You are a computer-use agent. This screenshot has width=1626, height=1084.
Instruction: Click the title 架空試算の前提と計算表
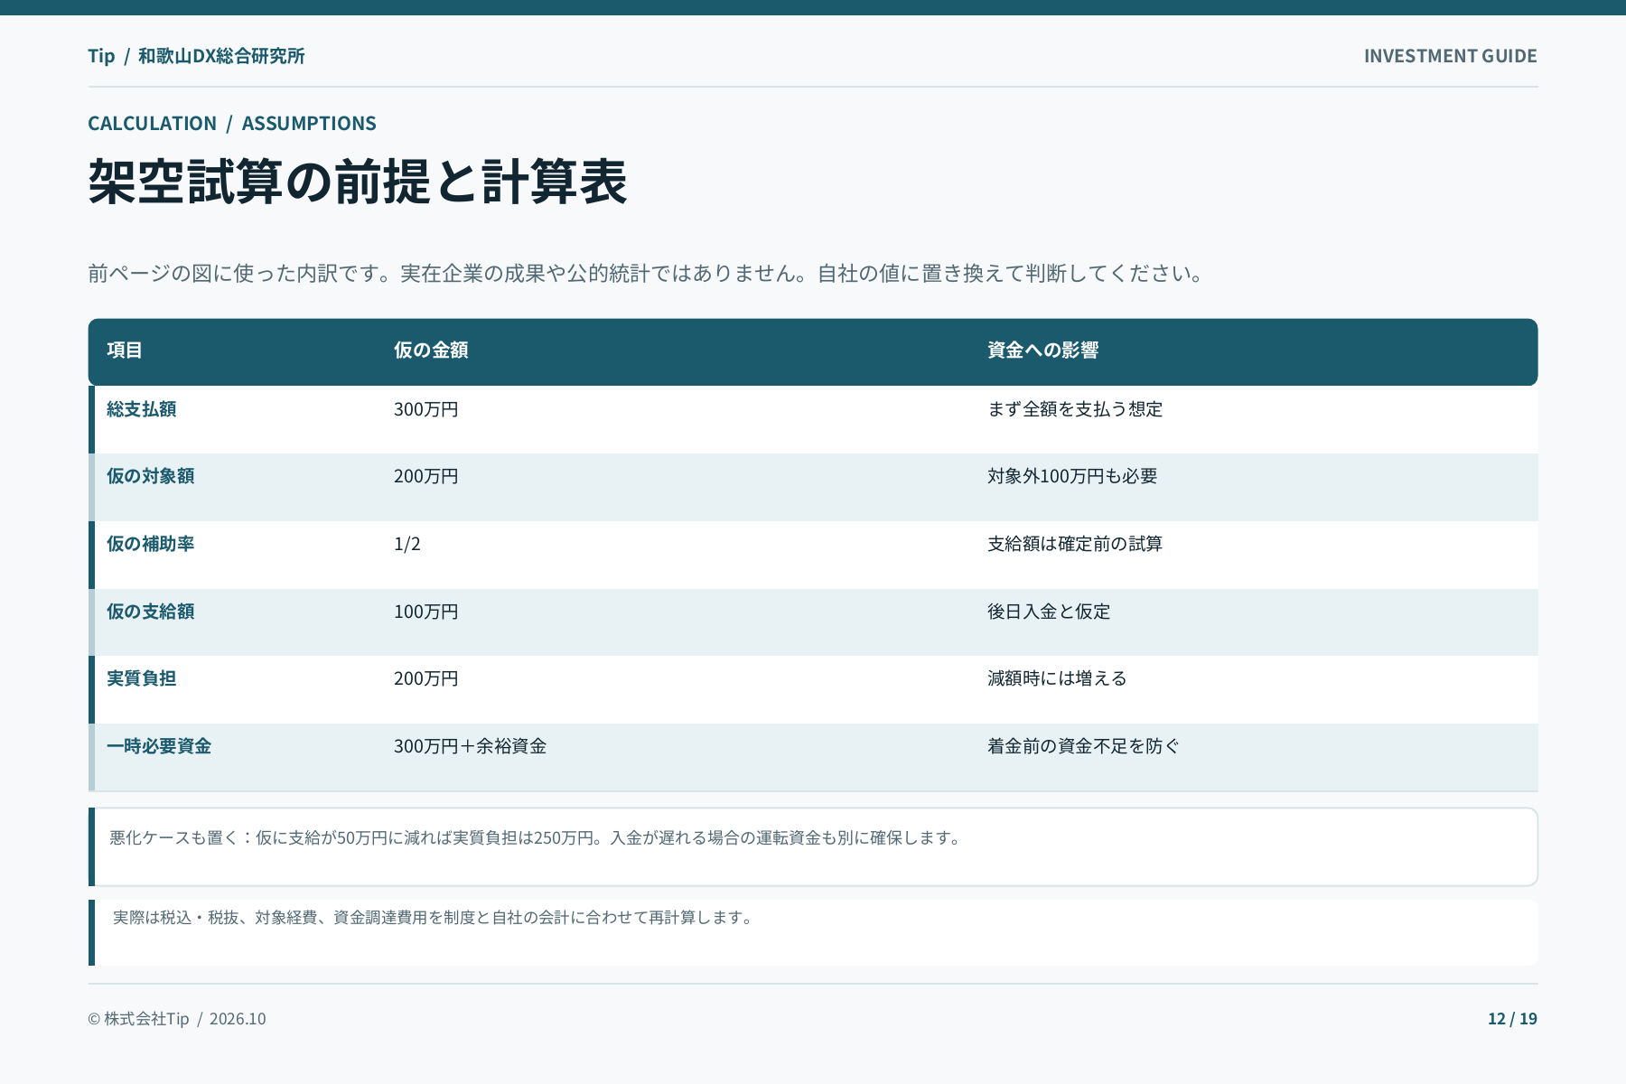tap(358, 182)
